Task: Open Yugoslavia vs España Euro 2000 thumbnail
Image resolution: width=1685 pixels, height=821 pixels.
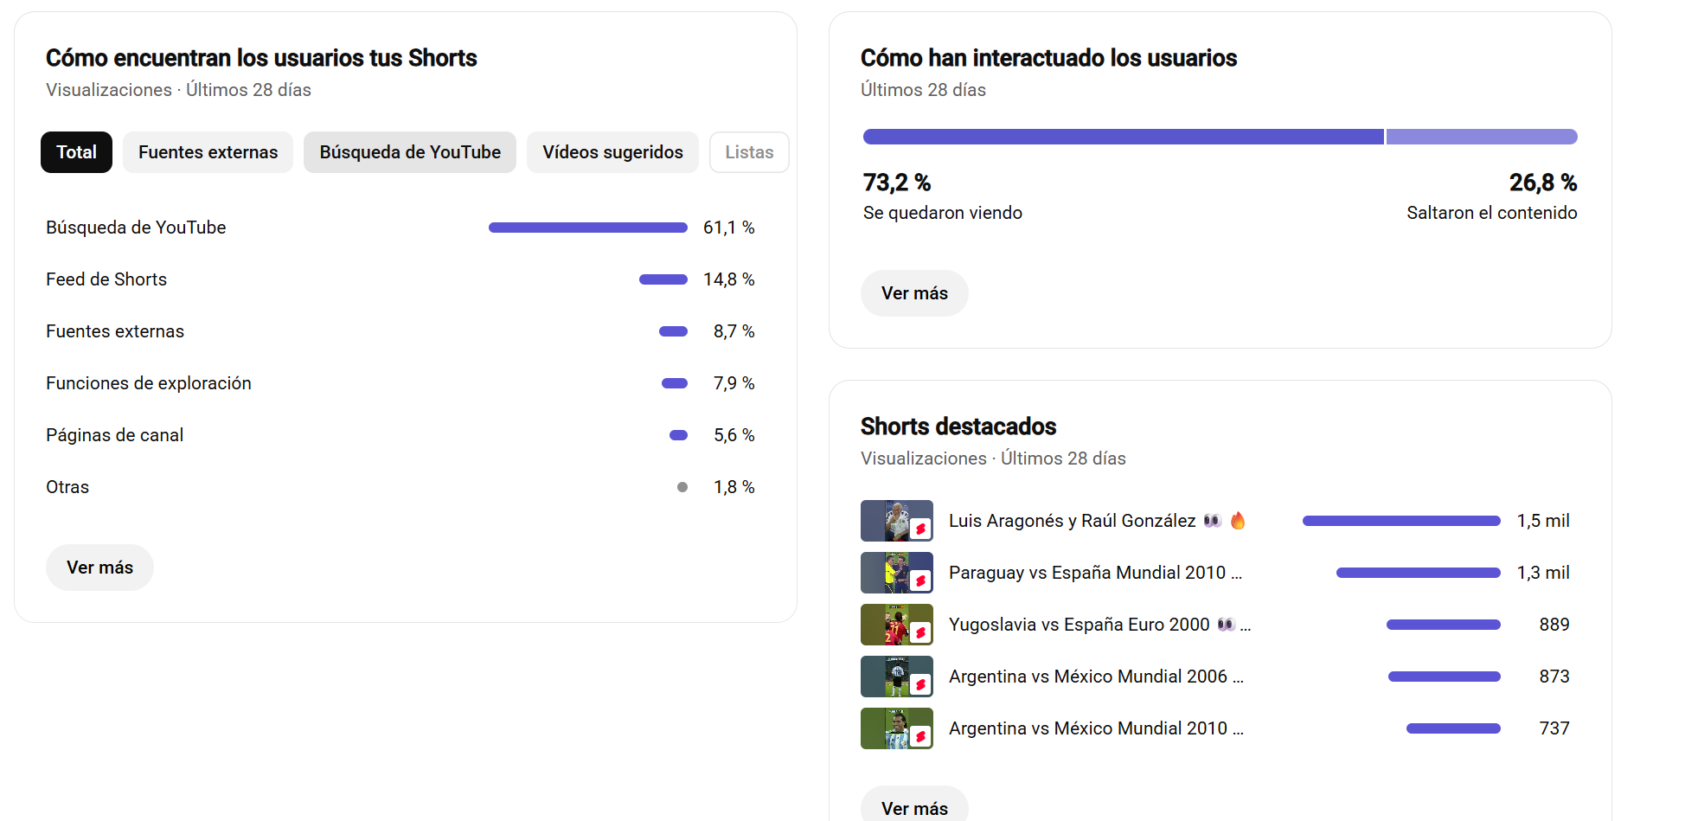Action: 897,625
